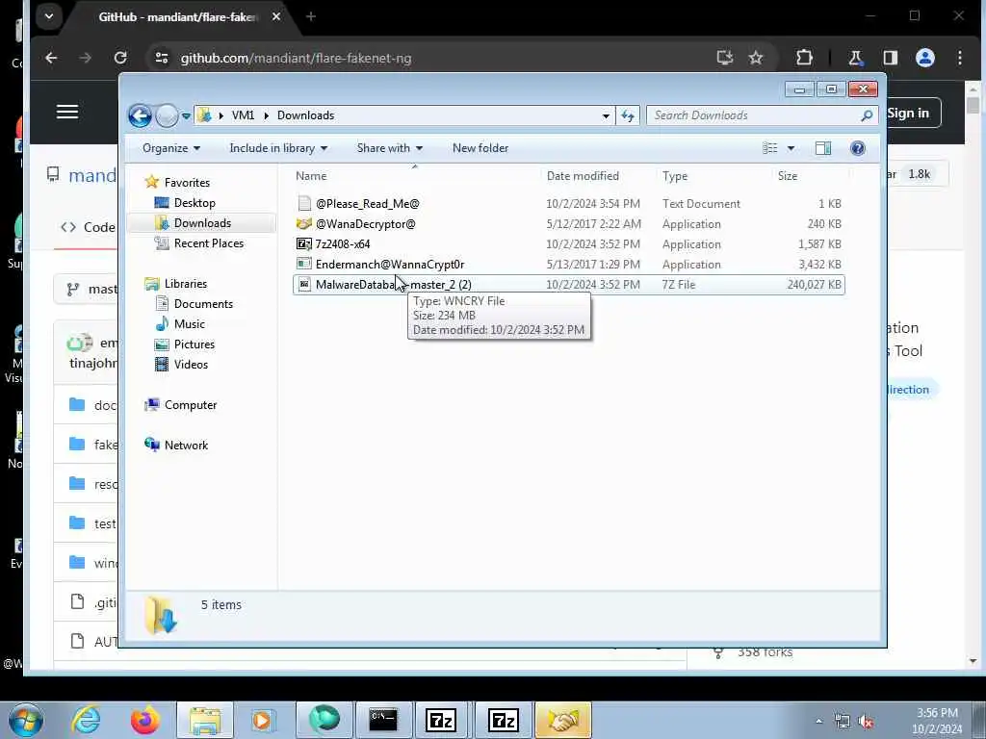
Task: Sort files by Date modified column
Action: (583, 176)
